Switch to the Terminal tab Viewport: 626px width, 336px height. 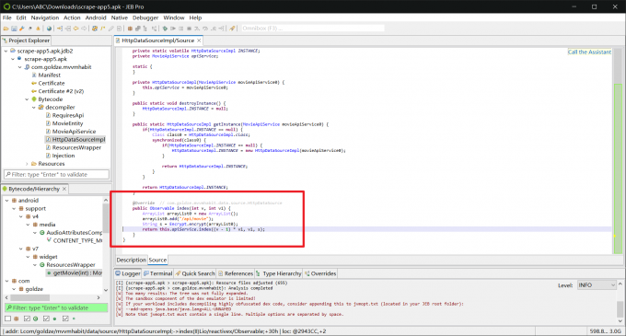pos(157,273)
